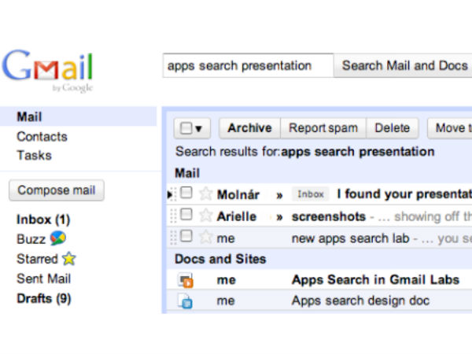This screenshot has height=354, width=472.
Task: Click the Buzz speech bubble icon
Action: [58, 239]
